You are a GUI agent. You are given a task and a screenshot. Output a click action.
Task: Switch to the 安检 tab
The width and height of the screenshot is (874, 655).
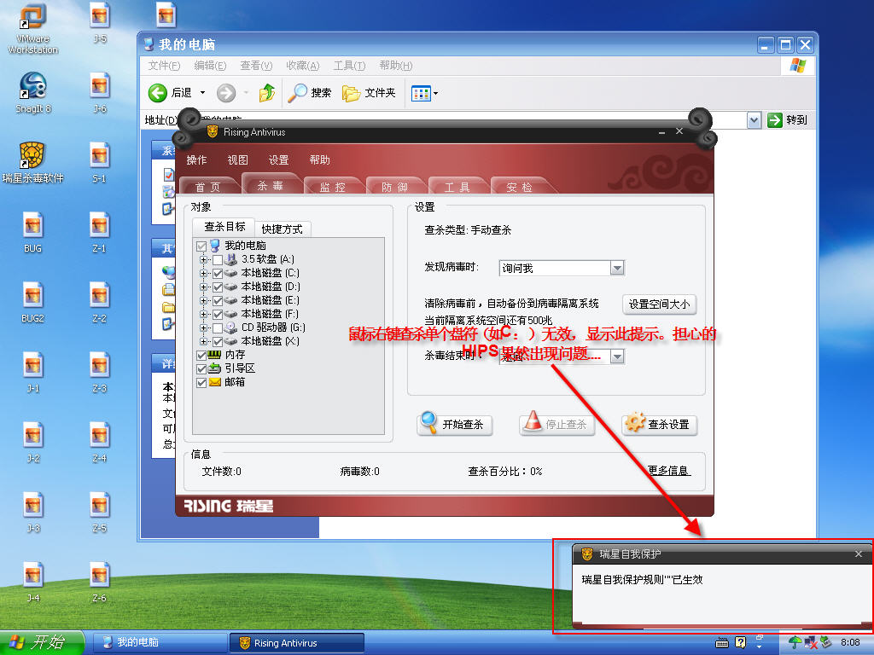click(520, 187)
